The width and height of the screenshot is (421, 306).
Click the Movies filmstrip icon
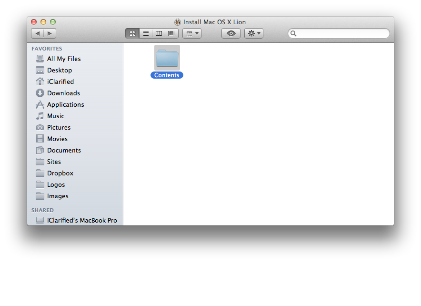[40, 139]
